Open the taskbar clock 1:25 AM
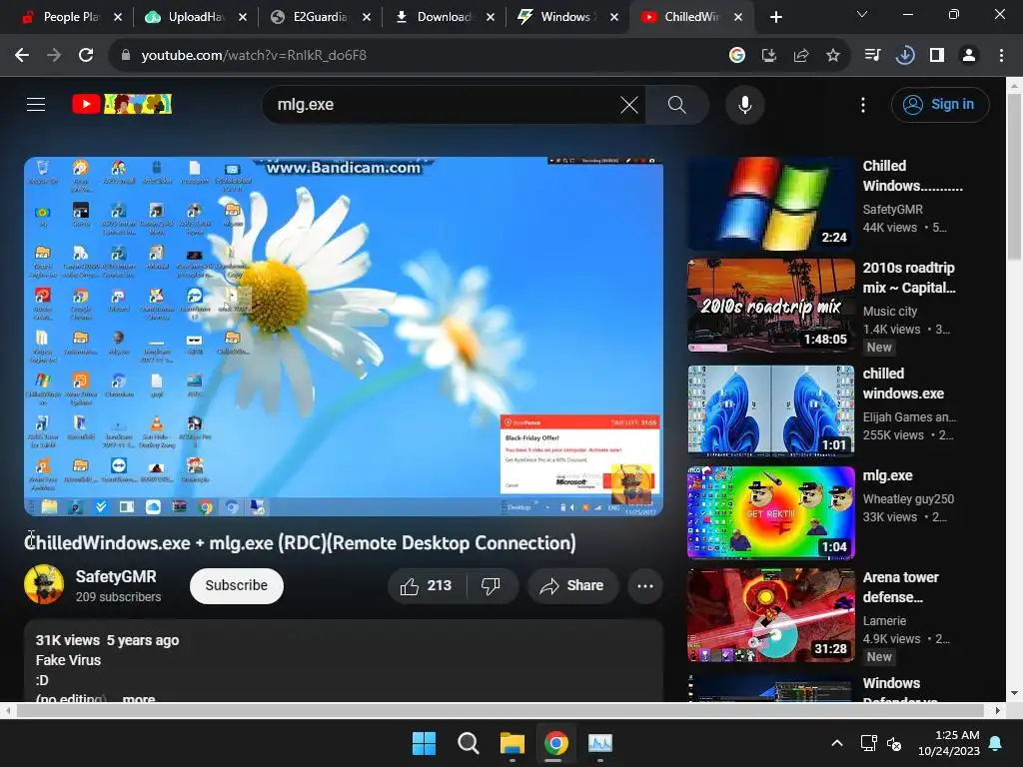1023x767 pixels. [949, 743]
